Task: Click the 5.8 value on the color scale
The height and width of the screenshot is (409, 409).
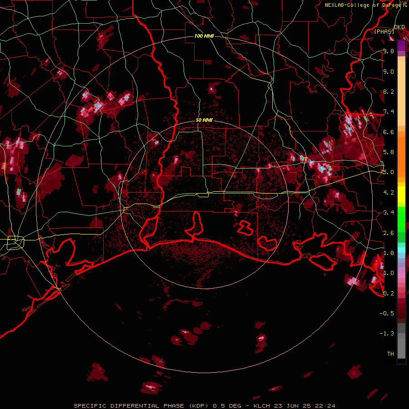Action: 389,152
